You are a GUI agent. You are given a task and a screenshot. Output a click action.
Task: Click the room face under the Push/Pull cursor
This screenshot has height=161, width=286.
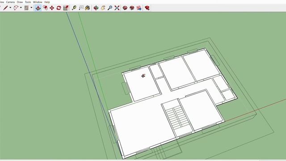pyautogui.click(x=142, y=84)
